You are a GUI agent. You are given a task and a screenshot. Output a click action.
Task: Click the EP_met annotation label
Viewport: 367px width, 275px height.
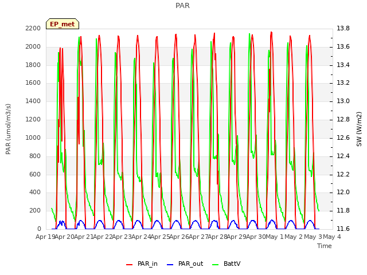coord(63,24)
